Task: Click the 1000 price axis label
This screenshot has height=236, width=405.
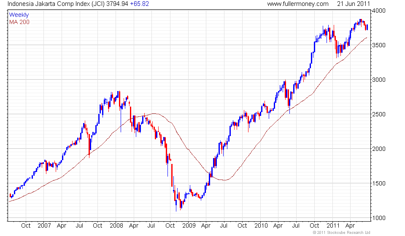Action: click(x=379, y=218)
